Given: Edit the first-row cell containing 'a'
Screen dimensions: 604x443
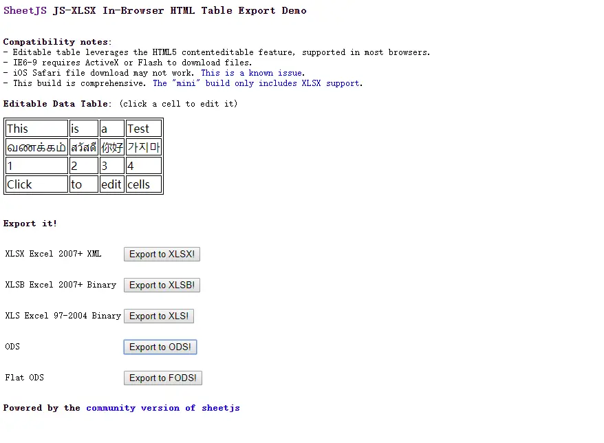Looking at the screenshot, I should 111,129.
